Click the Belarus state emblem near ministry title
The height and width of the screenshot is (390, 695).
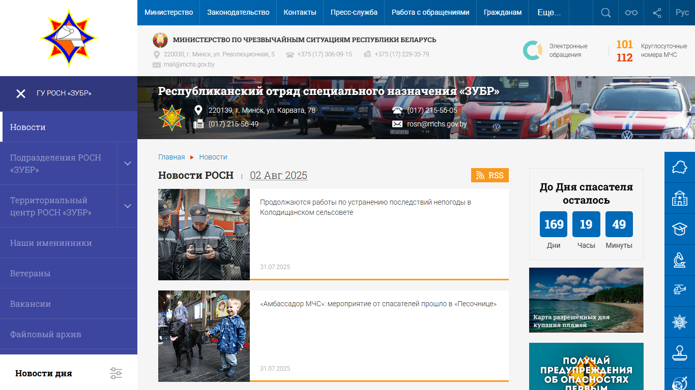160,40
